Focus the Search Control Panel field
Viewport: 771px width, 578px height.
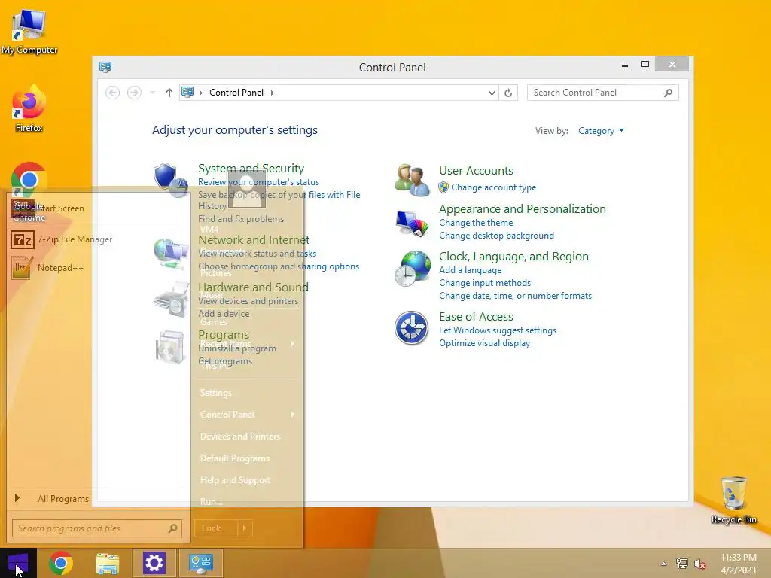click(x=602, y=93)
